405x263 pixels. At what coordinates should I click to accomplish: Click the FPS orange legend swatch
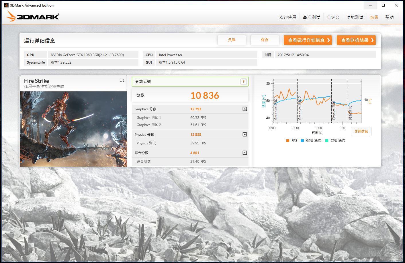[x=287, y=140]
